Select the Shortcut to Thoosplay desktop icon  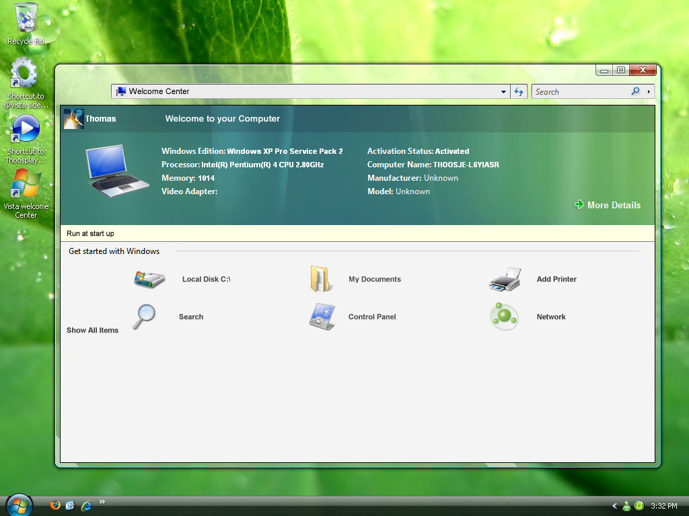26,139
